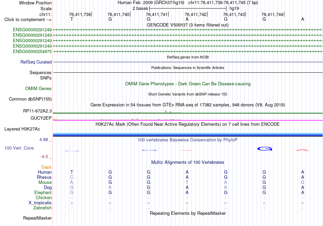Open the Layered H3K27Ac track label

(x=22, y=129)
